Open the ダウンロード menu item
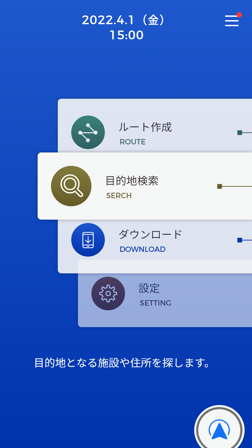The image size is (252, 448). point(150,234)
